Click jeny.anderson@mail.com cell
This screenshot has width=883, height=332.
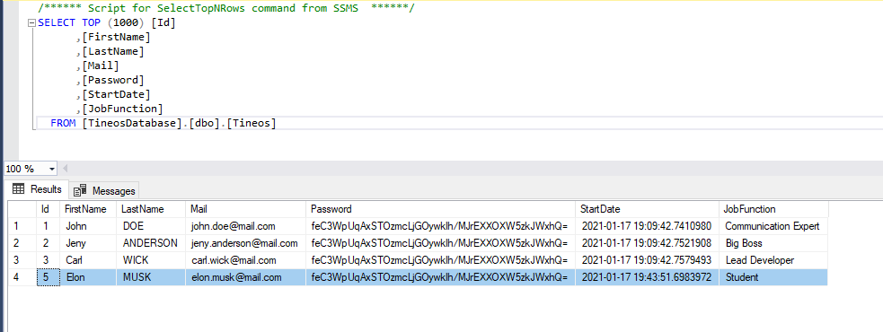[246, 243]
